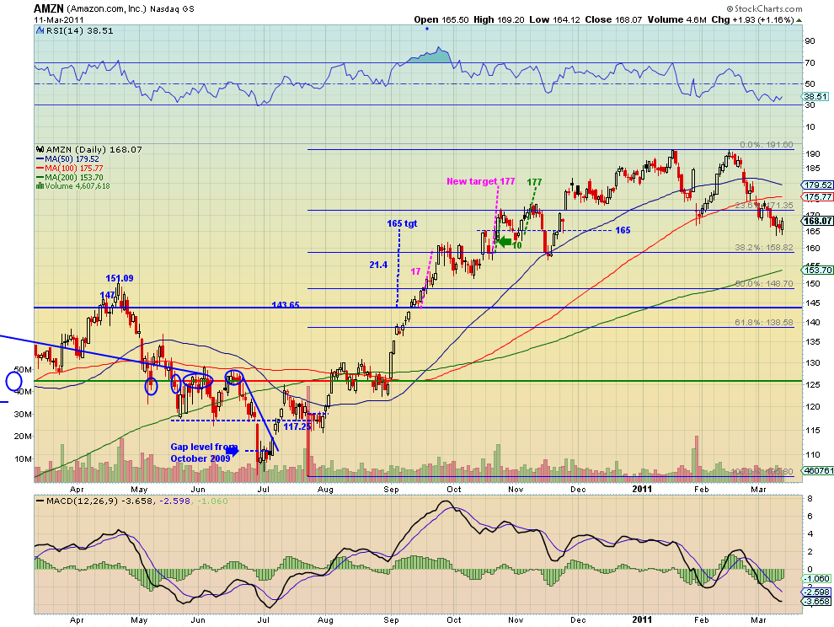Click the 153.70 MA200 price tag
The height and width of the screenshot is (627, 834).
click(817, 270)
